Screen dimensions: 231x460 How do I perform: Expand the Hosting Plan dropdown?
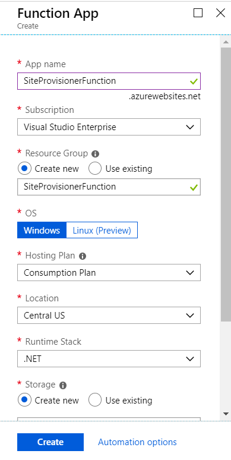tap(109, 273)
